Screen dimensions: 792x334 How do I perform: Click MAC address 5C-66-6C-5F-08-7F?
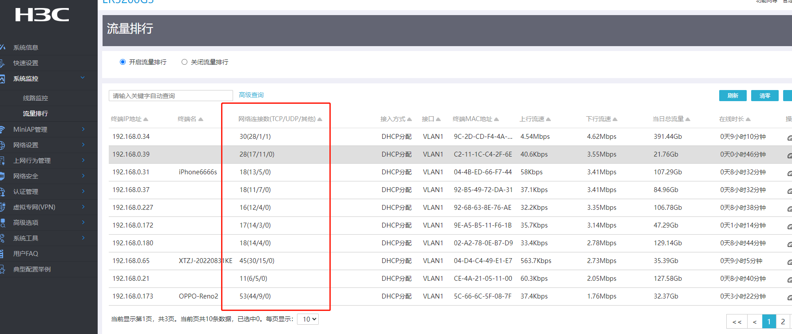tap(483, 296)
